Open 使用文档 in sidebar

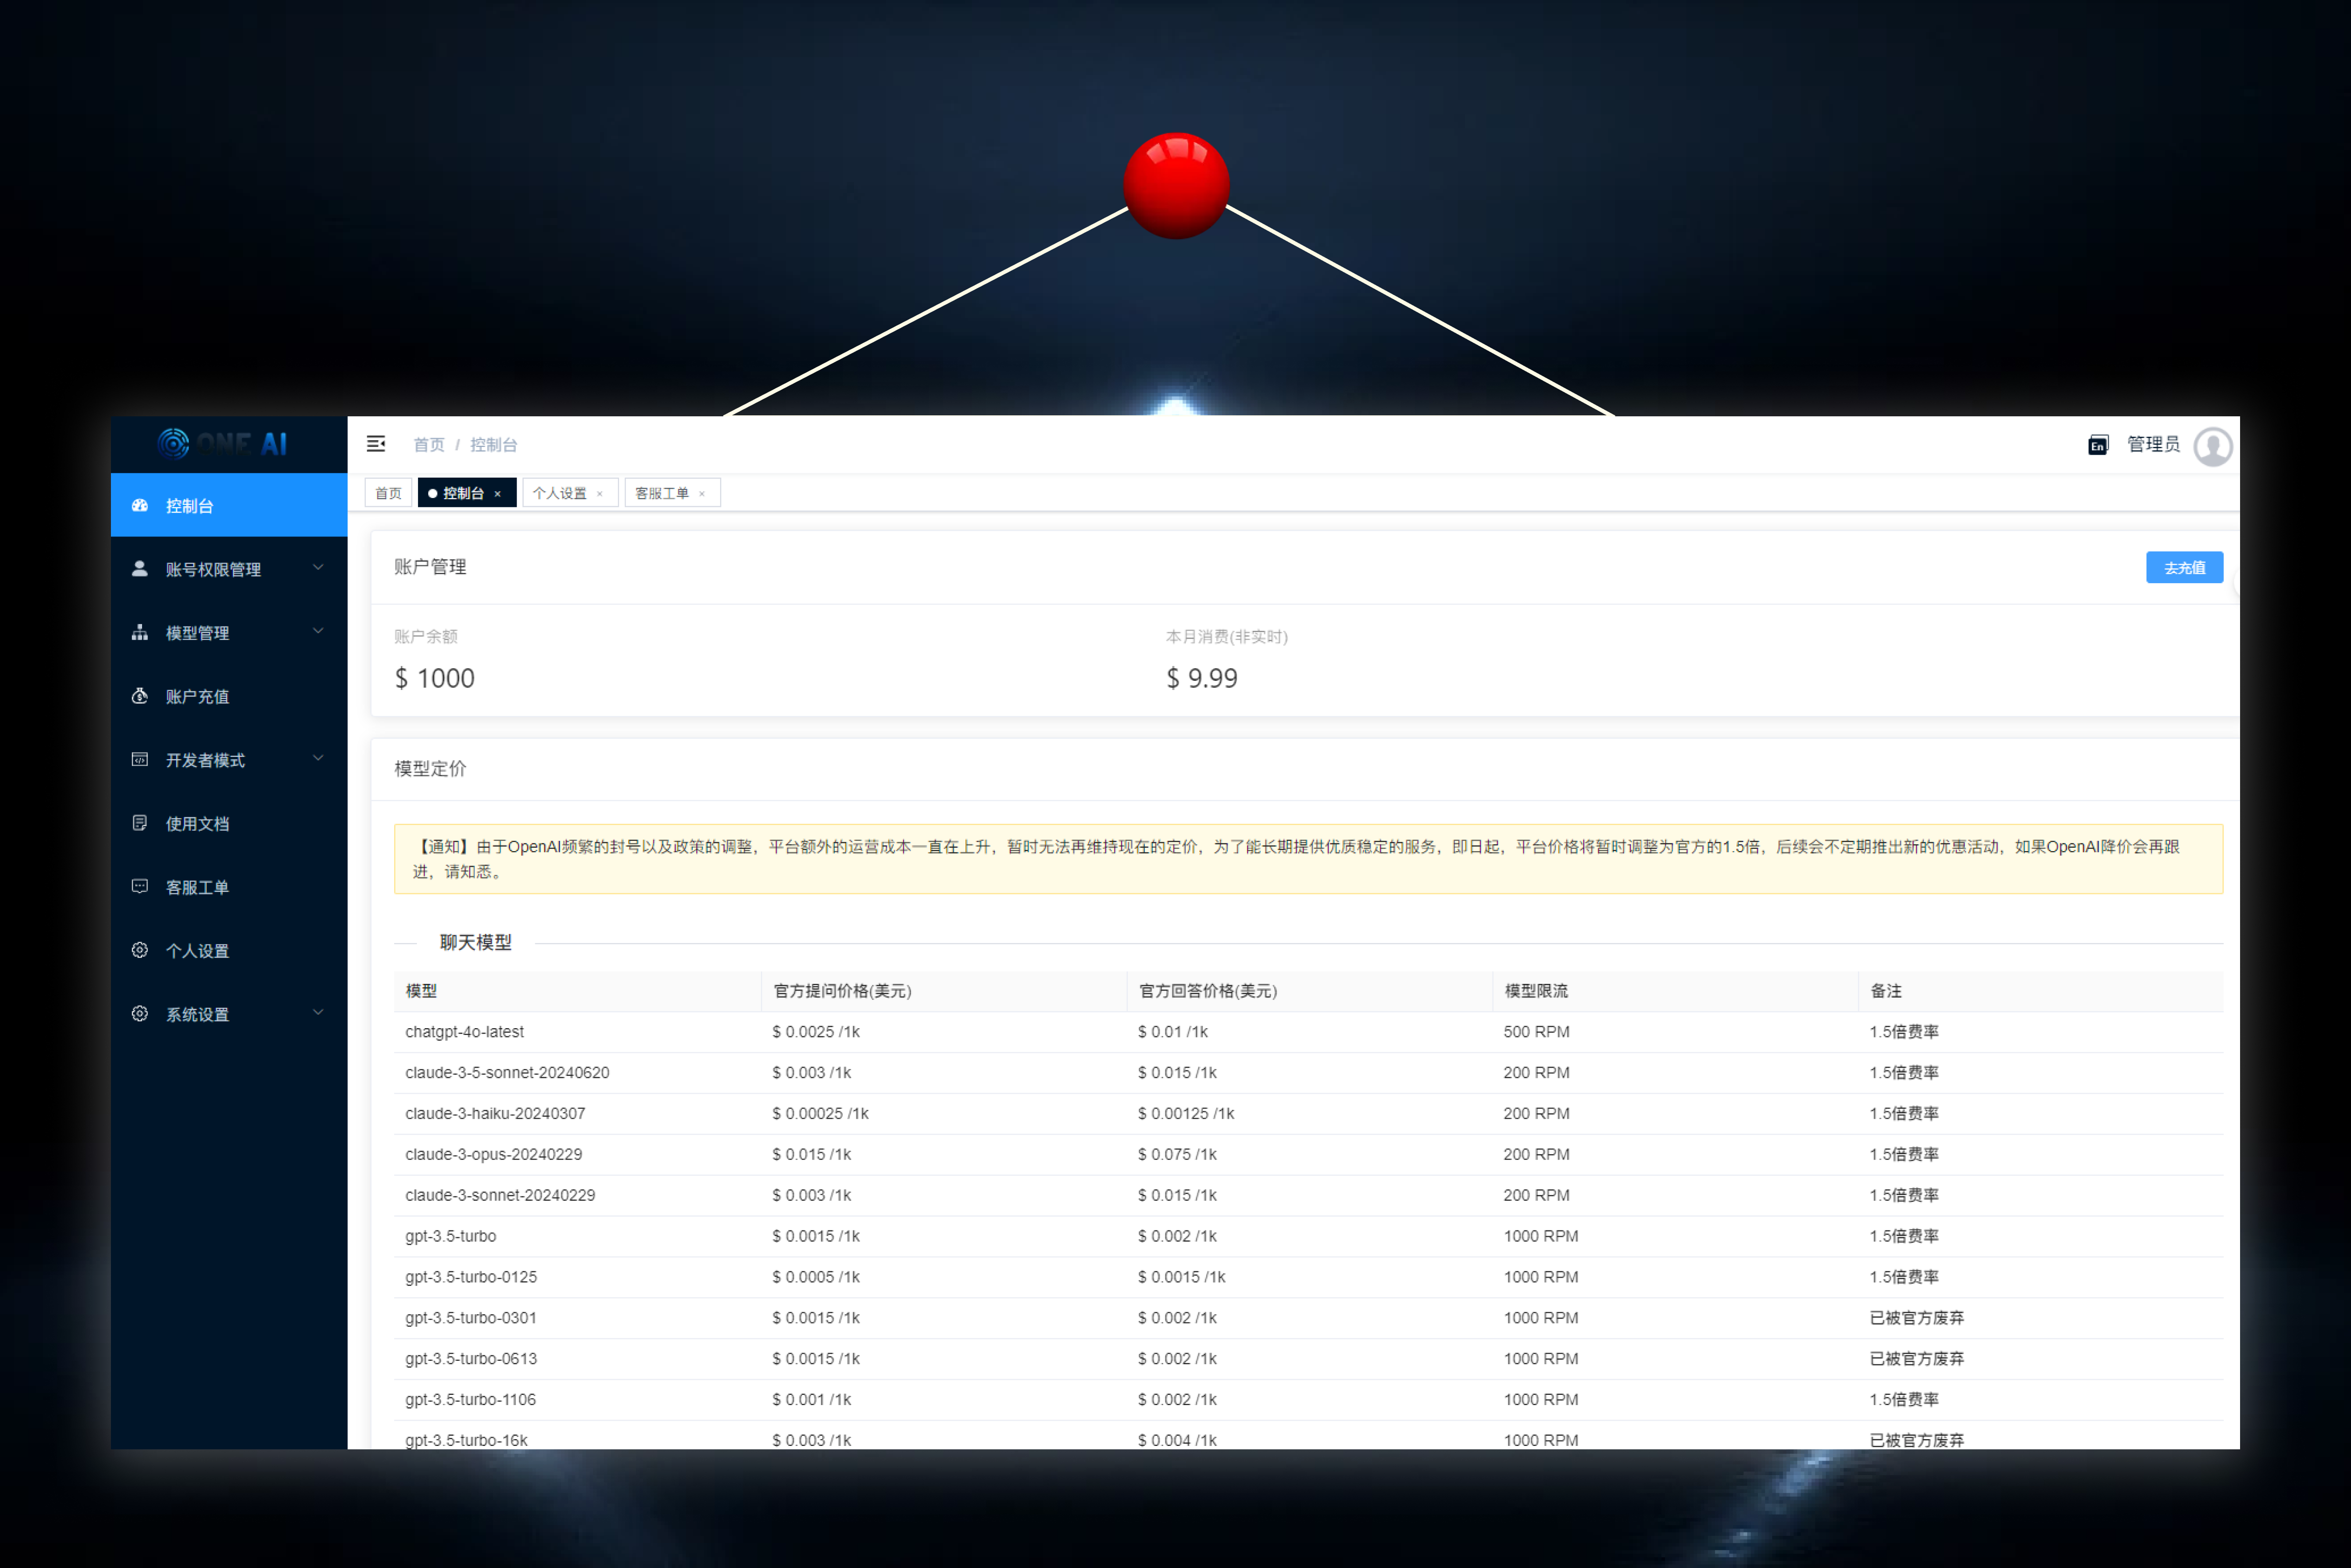tap(197, 824)
